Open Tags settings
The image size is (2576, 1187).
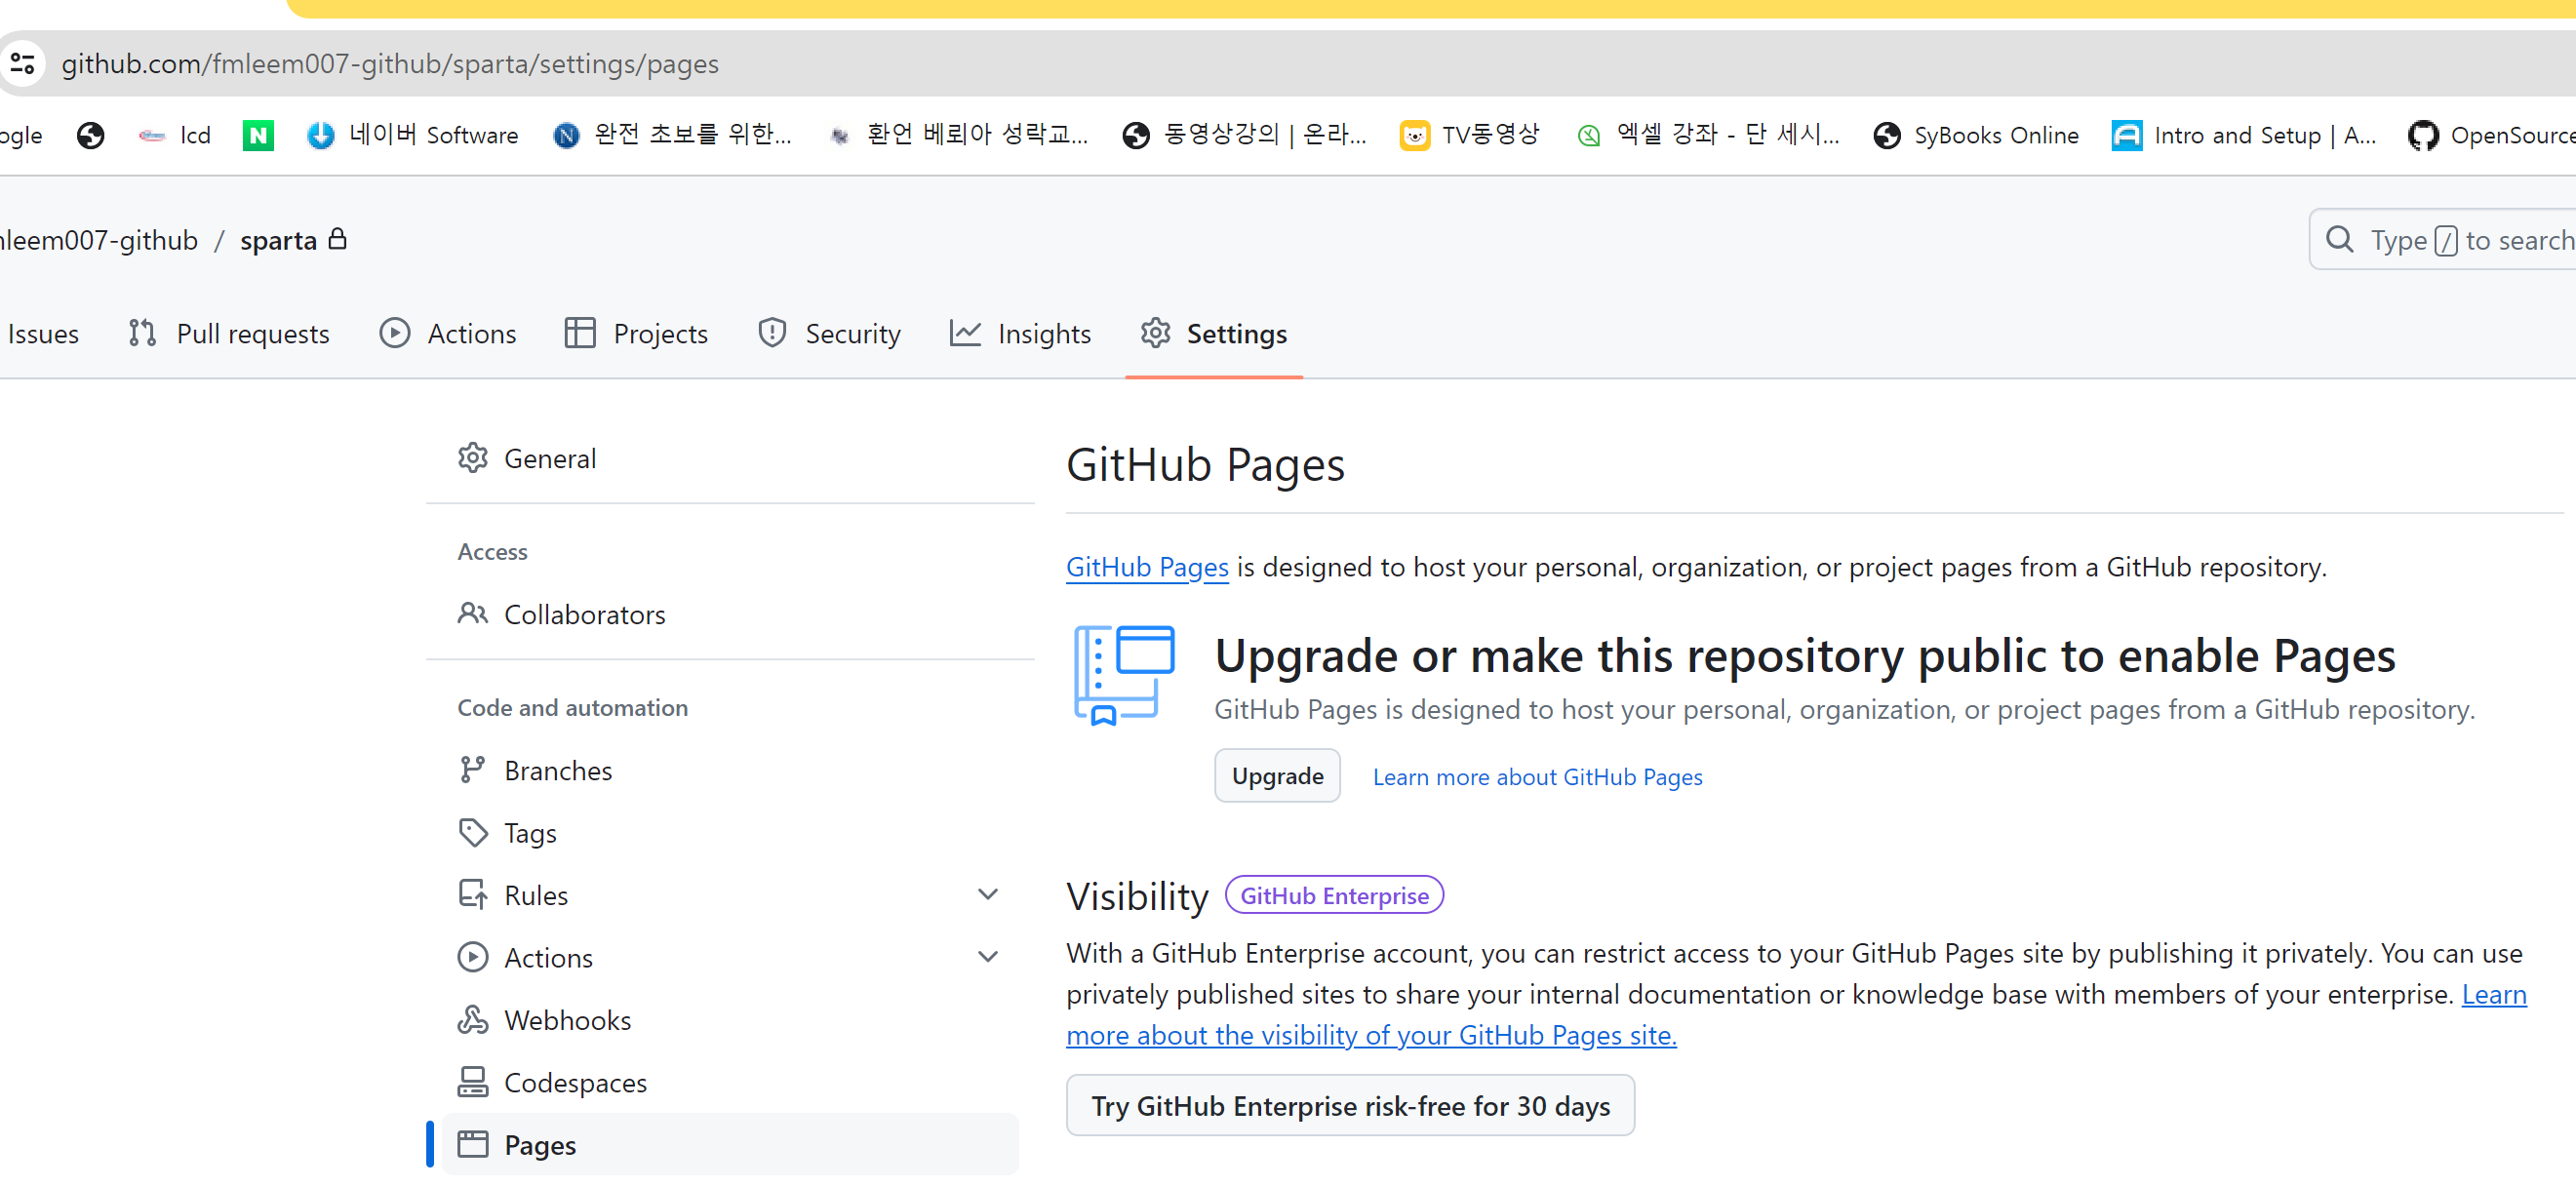(730, 832)
